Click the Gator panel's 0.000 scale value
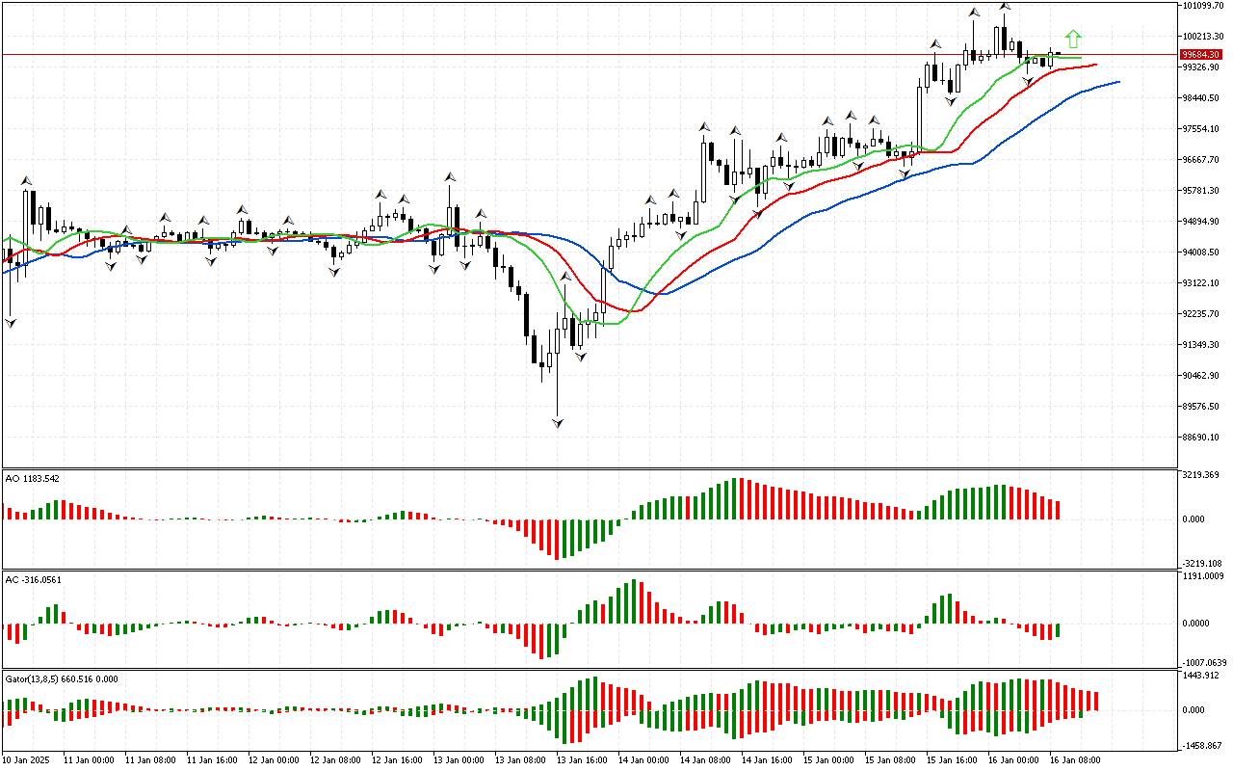1233x771 pixels. 1194,710
